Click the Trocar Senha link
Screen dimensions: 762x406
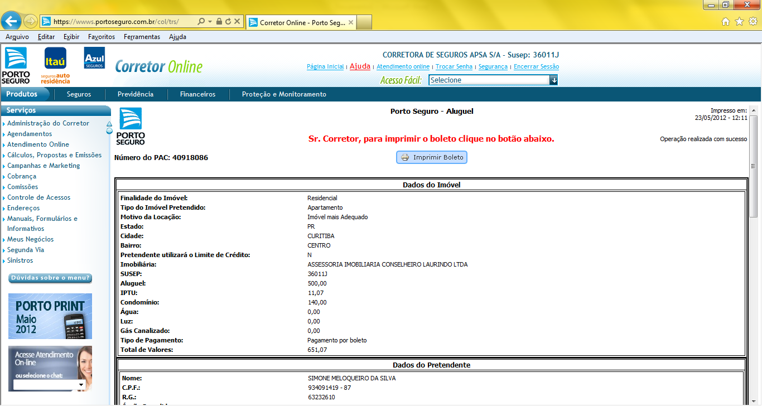(454, 66)
